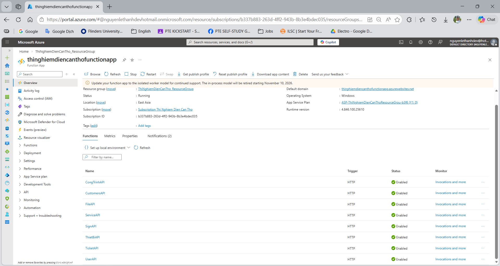The height and width of the screenshot is (266, 500).
Task: Toggle pin to dashboard for the app
Action: point(124,60)
